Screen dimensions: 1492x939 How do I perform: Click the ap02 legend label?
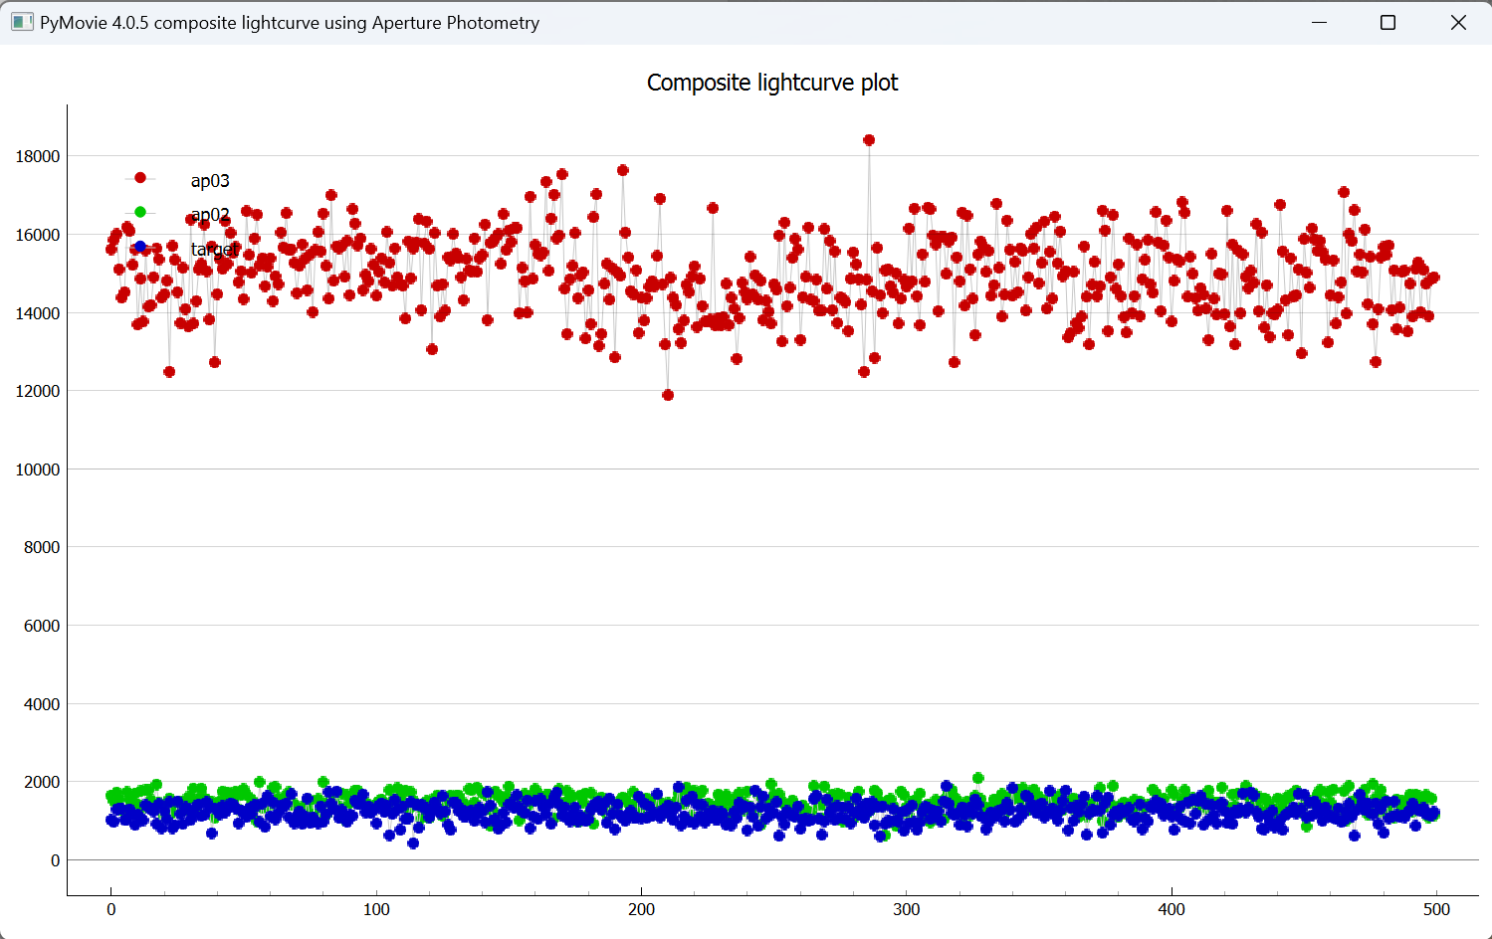(x=210, y=215)
